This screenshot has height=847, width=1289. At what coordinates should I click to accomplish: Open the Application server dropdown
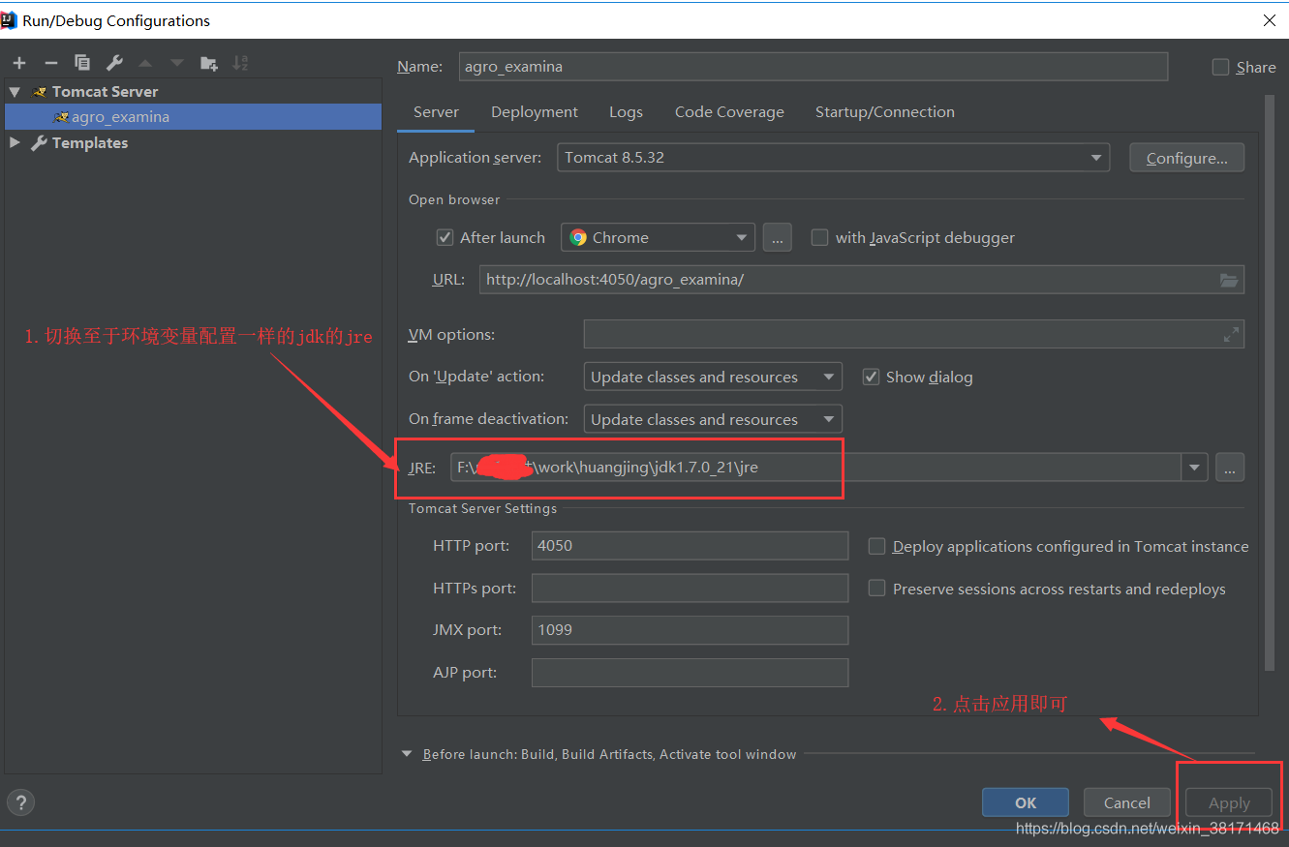click(x=1095, y=158)
